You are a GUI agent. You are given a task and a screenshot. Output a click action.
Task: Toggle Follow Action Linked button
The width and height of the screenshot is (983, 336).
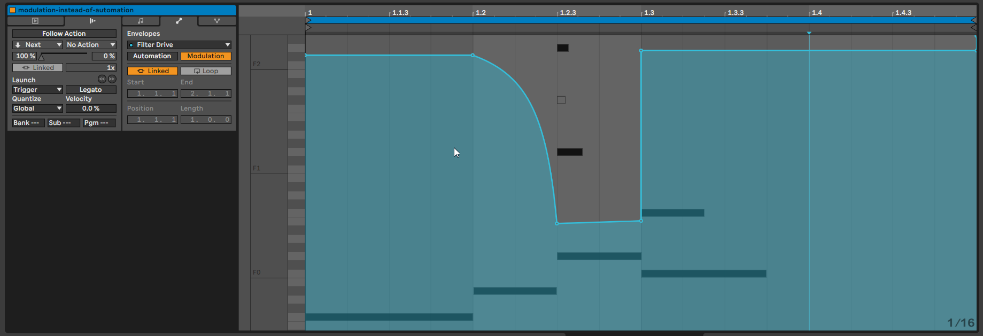pyautogui.click(x=37, y=68)
